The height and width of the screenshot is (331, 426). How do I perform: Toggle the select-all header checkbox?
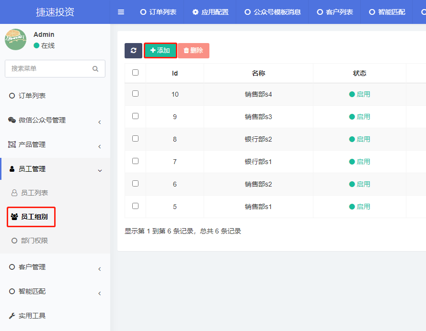135,72
